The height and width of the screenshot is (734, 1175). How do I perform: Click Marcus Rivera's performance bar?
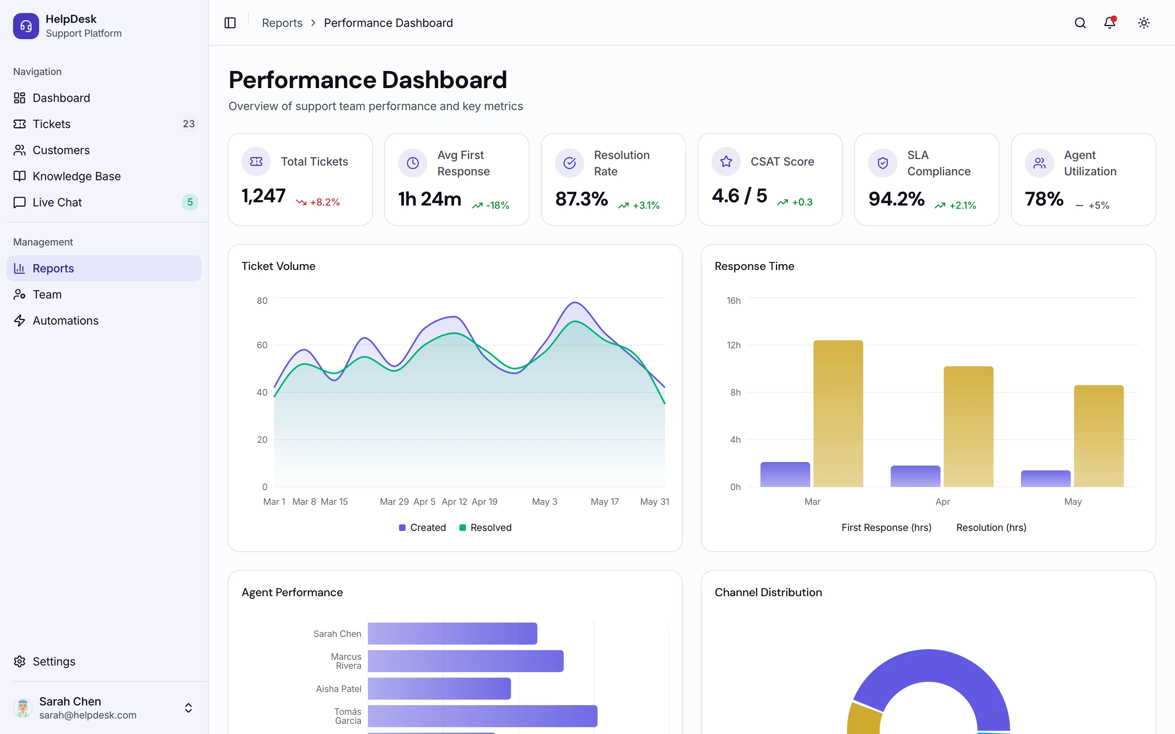click(466, 661)
